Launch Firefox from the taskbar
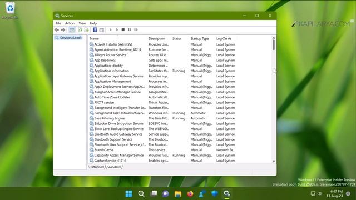Image resolution: width=356 pixels, height=200 pixels. pos(190,194)
